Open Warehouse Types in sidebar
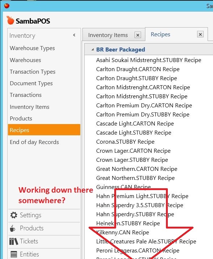Screen dimensions: 213x259 (32, 48)
